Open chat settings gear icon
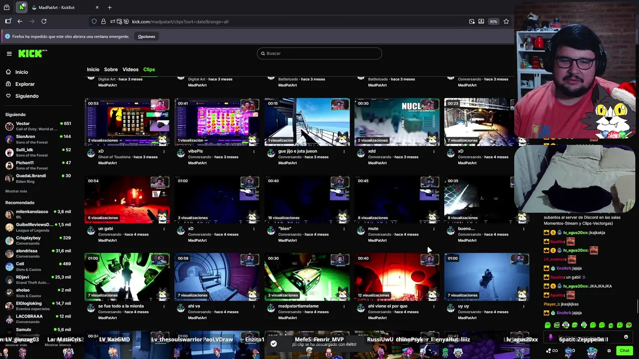 click(609, 351)
